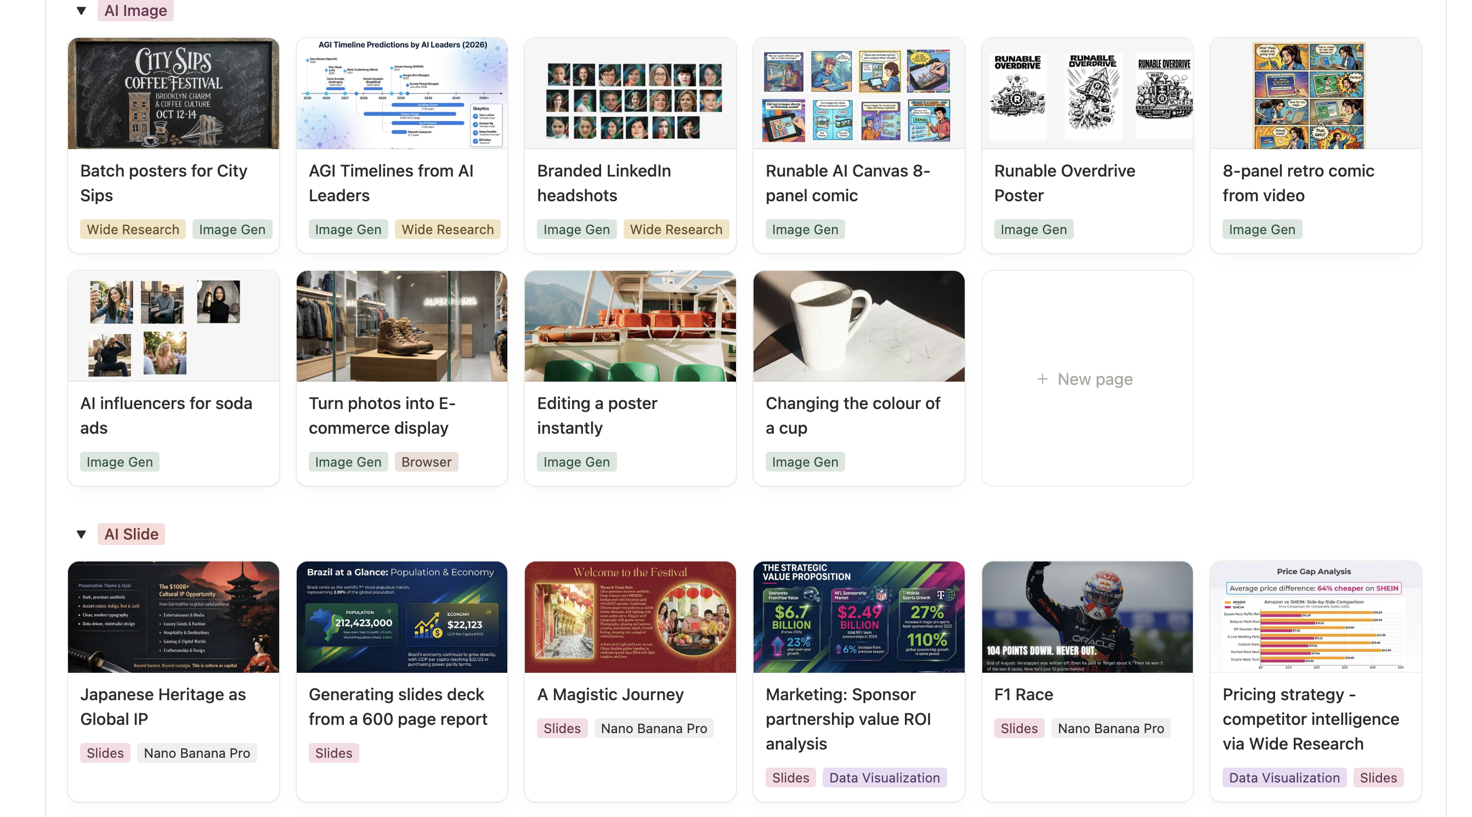1472x817 pixels.
Task: Open Generating slides deck from 600 page report
Action: 401,682
